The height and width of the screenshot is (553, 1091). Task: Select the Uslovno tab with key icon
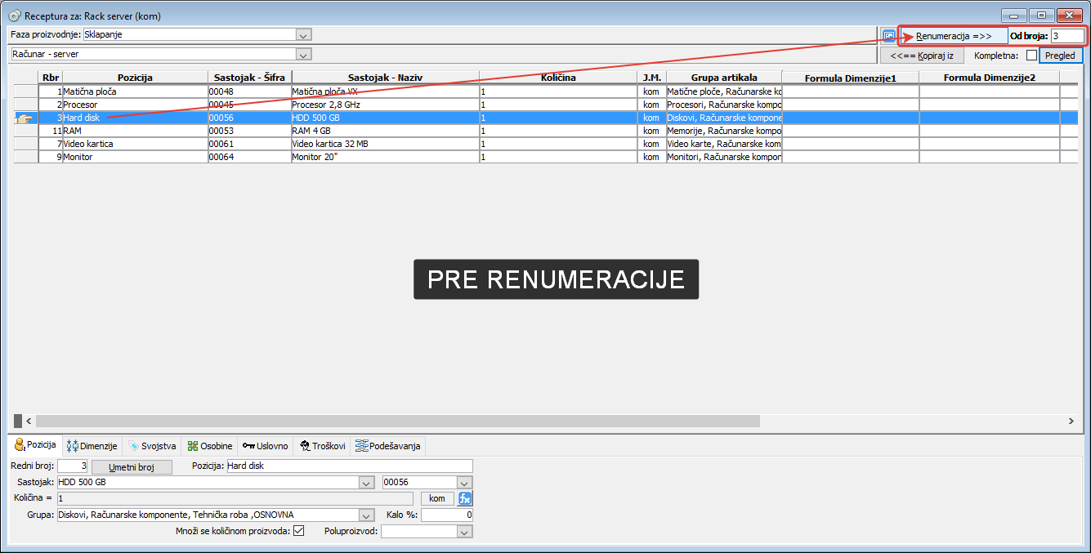[266, 446]
